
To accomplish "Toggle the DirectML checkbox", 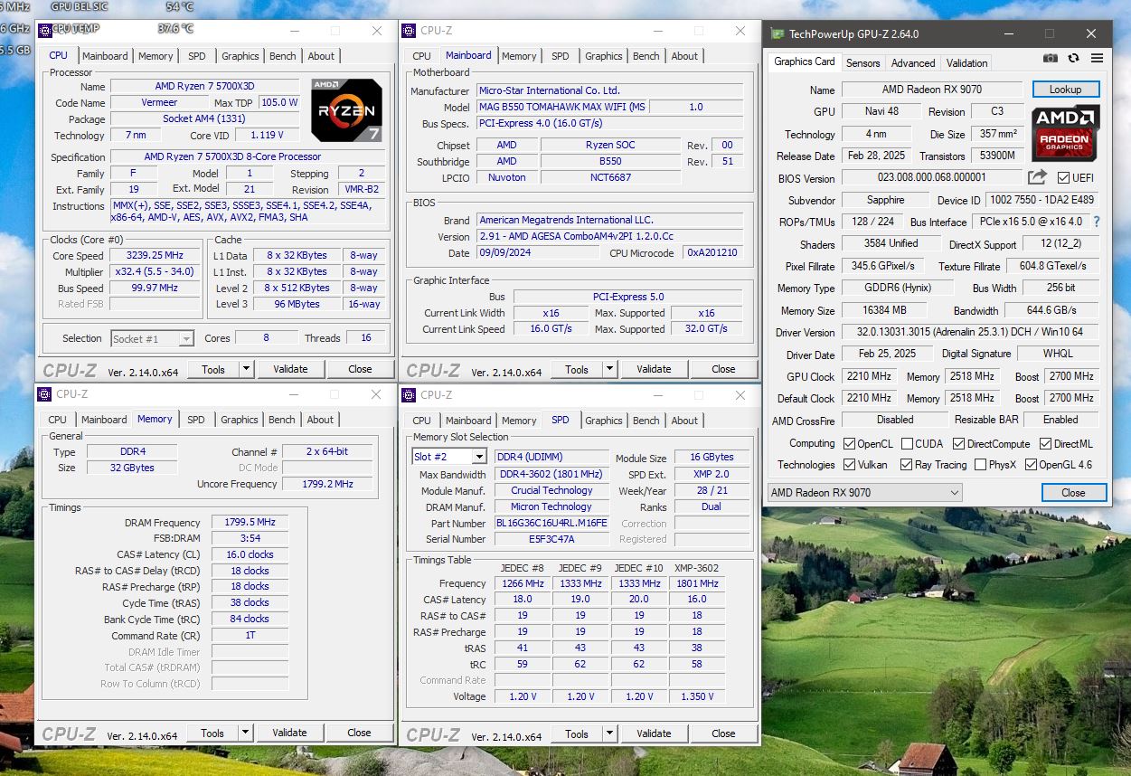I will pyautogui.click(x=1045, y=444).
